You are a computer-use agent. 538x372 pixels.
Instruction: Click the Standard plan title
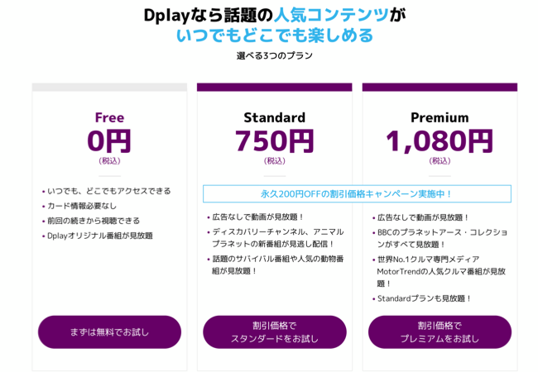click(275, 117)
